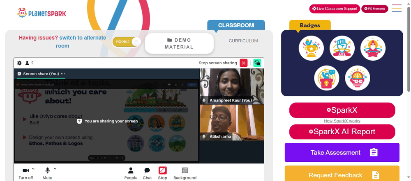Click Request Feedback button
Screen dimensions: 411x181
coord(342,173)
